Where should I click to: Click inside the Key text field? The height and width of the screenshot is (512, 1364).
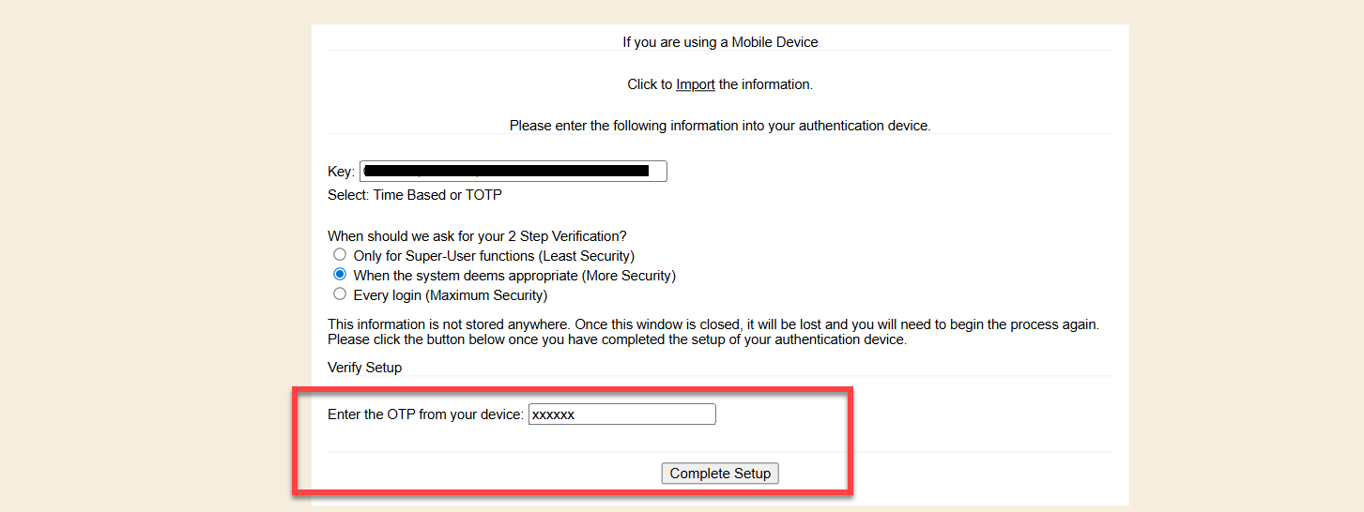coord(513,172)
